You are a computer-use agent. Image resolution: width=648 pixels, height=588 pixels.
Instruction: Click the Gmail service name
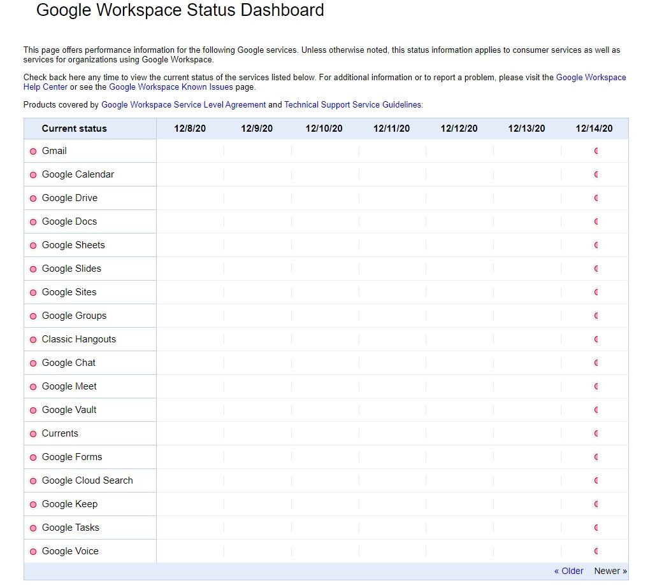pyautogui.click(x=54, y=151)
